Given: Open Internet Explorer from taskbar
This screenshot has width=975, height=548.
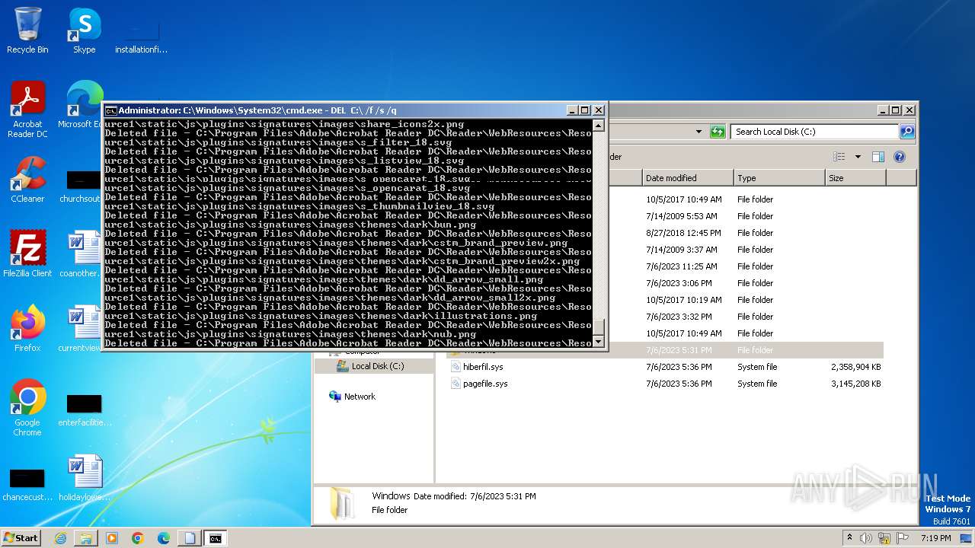Looking at the screenshot, I should pyautogui.click(x=60, y=538).
